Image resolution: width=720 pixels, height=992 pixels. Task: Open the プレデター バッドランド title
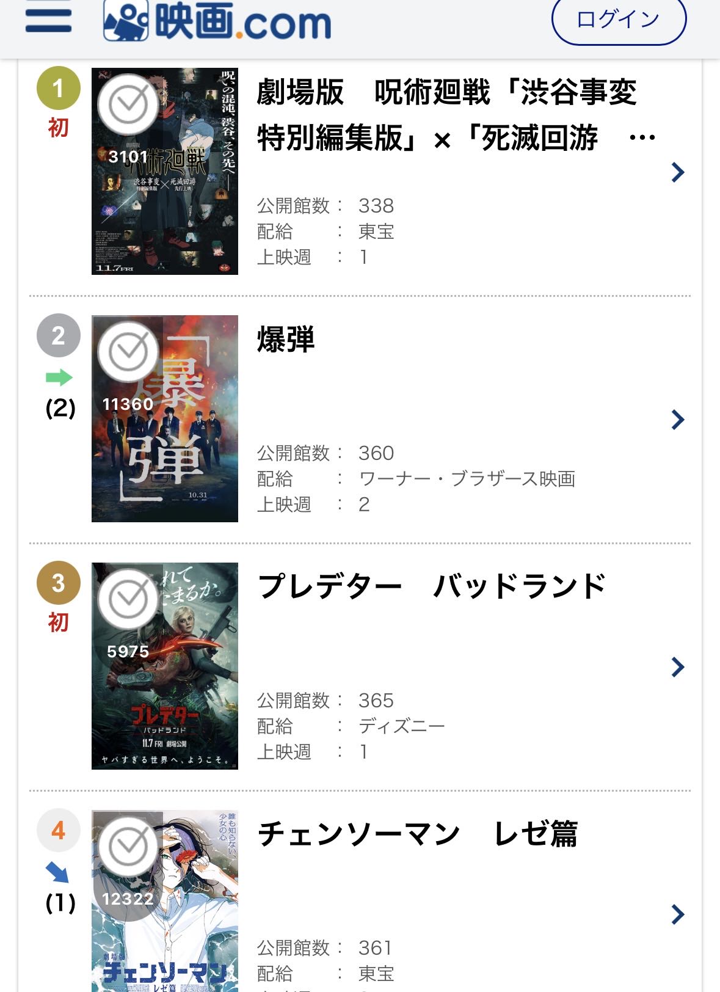pyautogui.click(x=431, y=586)
